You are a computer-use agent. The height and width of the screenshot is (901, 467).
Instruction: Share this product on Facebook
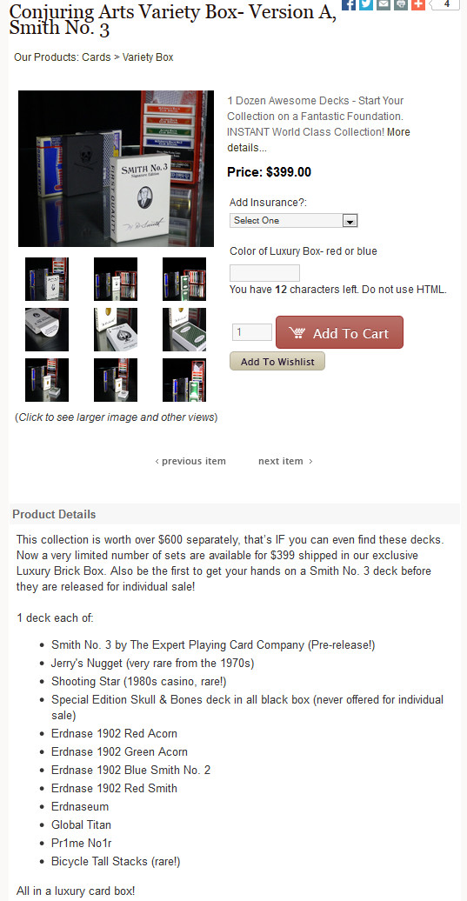349,4
